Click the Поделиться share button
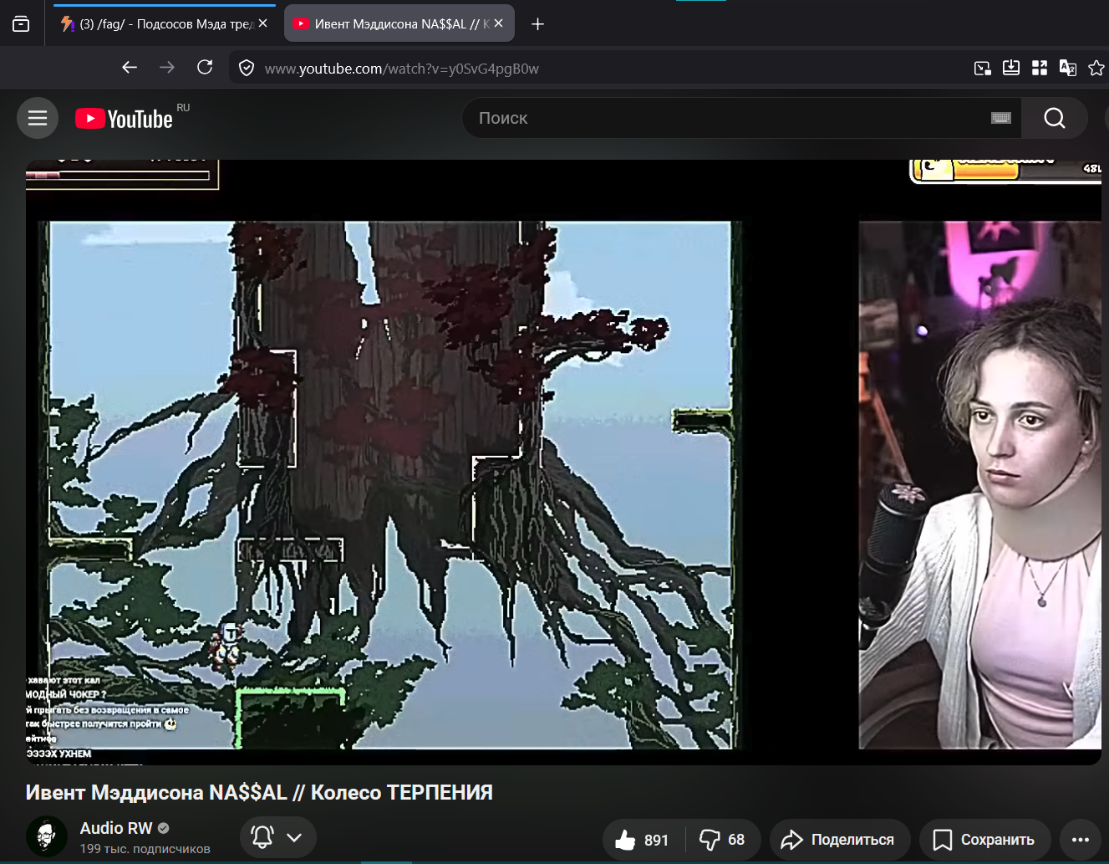 pos(839,840)
